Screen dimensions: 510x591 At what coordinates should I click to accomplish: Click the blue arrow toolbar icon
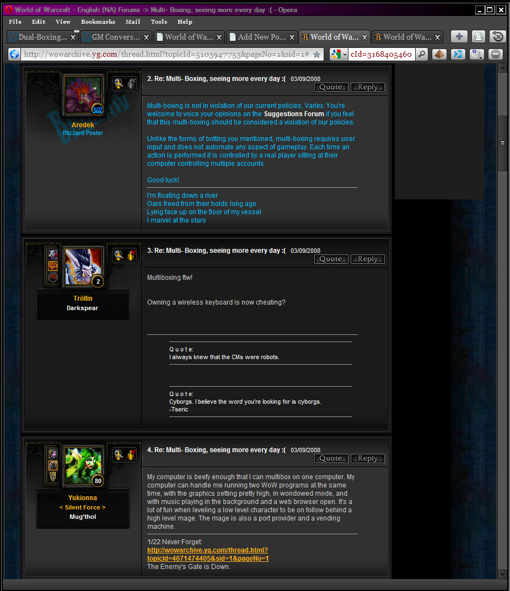pyautogui.click(x=458, y=55)
